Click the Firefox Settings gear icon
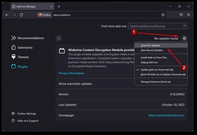The width and height of the screenshot is (197, 135). coord(13,113)
